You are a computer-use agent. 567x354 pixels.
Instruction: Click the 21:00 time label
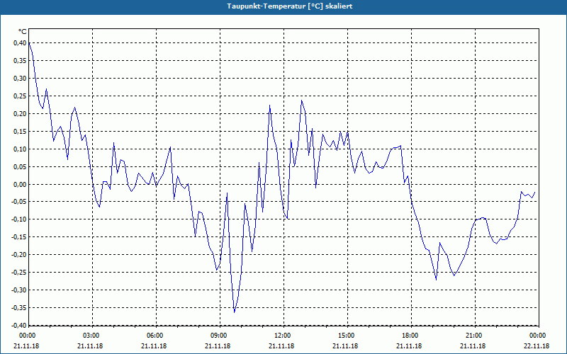[475, 336]
